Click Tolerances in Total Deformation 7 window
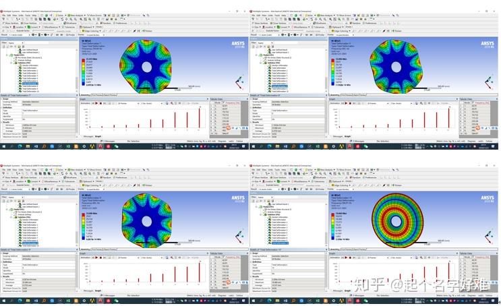The width and height of the screenshot is (501, 306). [x=69, y=27]
